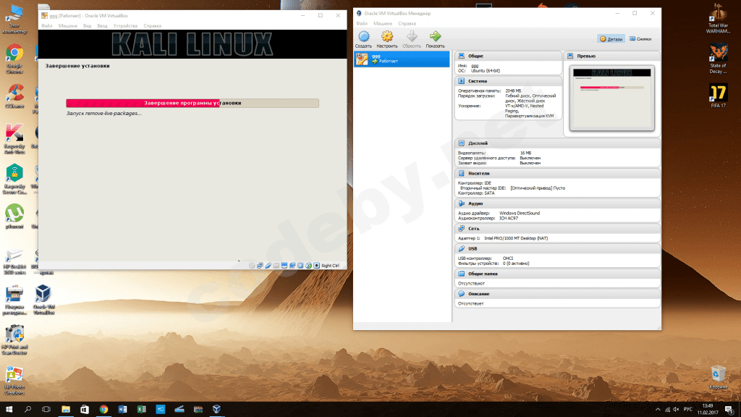The width and height of the screenshot is (741, 417).
Task: Toggle the Снимки snapshots view button
Action: (x=641, y=39)
